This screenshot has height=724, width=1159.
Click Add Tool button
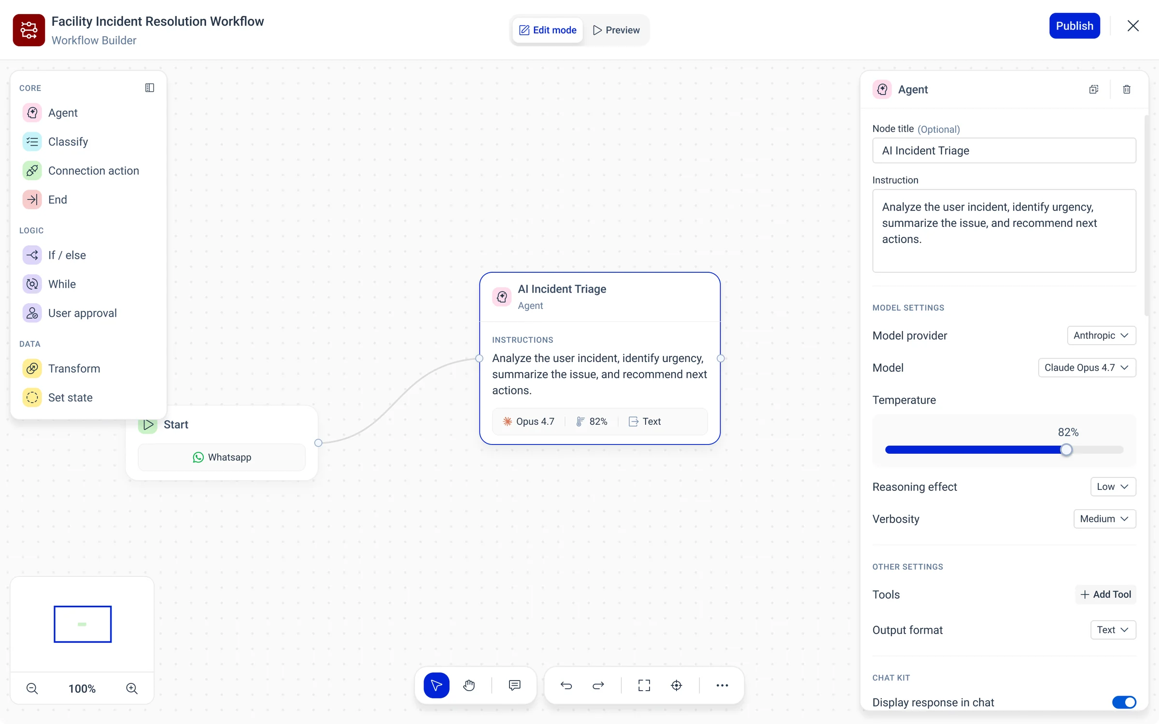coord(1105,595)
